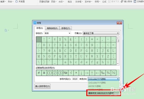Click the symbol grid scrollbar down arrow
This screenshot has height=99, width=144.
pos(118,64)
